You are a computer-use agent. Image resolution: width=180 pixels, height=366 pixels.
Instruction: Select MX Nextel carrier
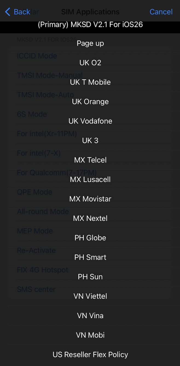(x=90, y=218)
